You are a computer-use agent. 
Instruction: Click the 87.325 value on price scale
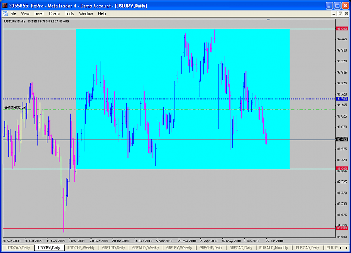[342, 182]
